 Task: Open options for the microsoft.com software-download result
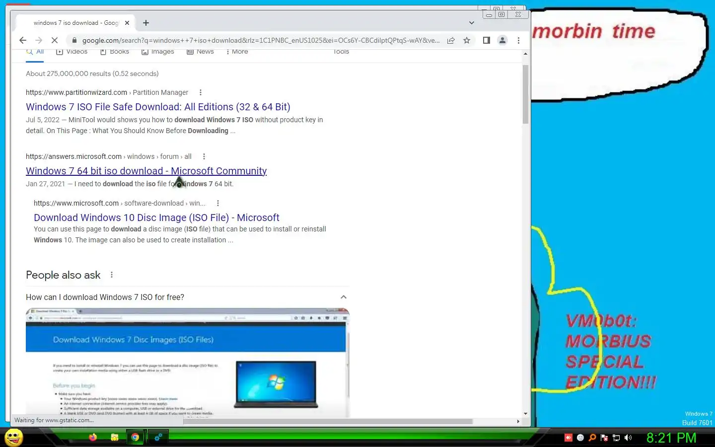[218, 203]
